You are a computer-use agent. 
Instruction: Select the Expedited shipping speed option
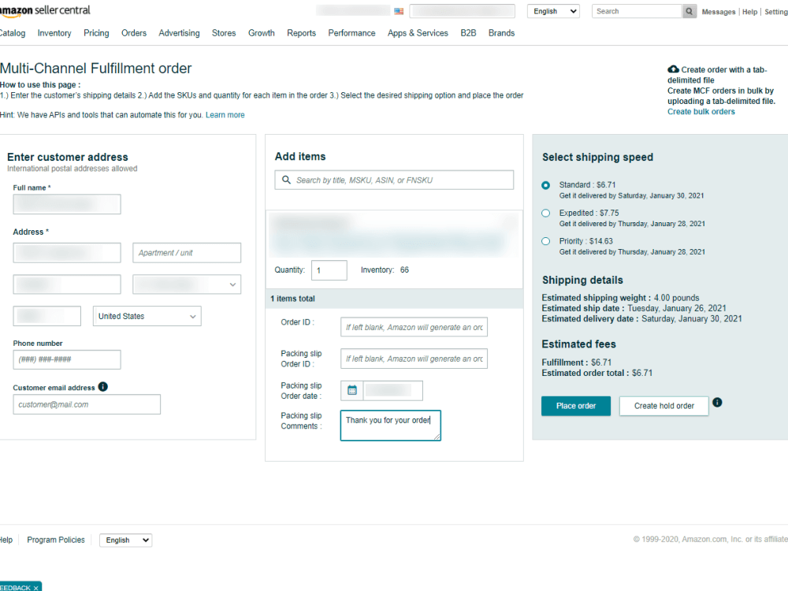pyautogui.click(x=545, y=213)
